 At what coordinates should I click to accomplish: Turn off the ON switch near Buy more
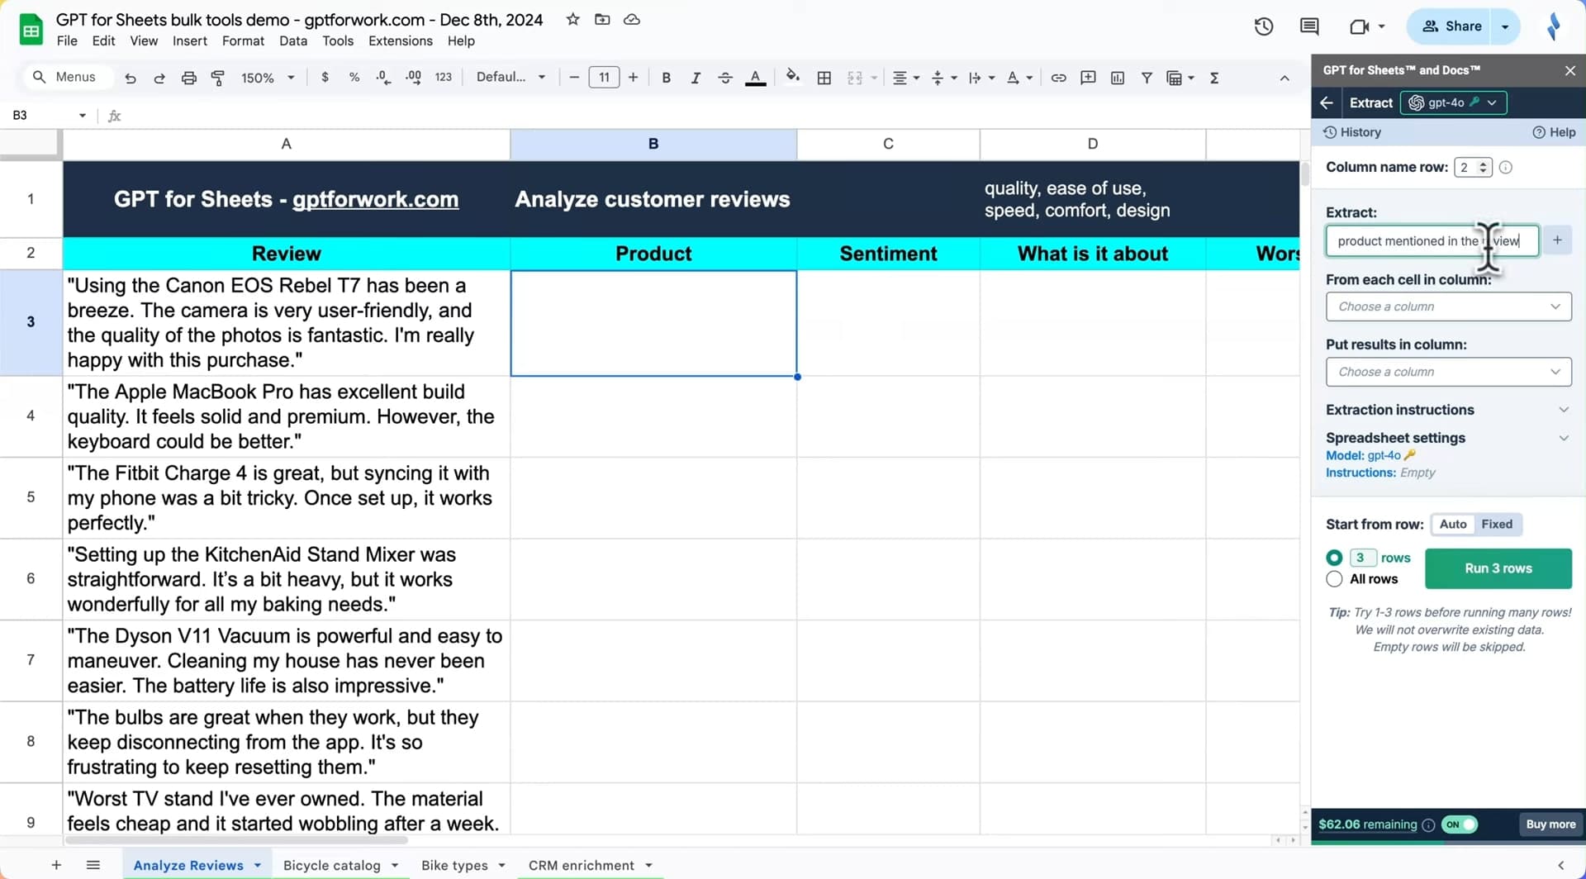(1459, 824)
